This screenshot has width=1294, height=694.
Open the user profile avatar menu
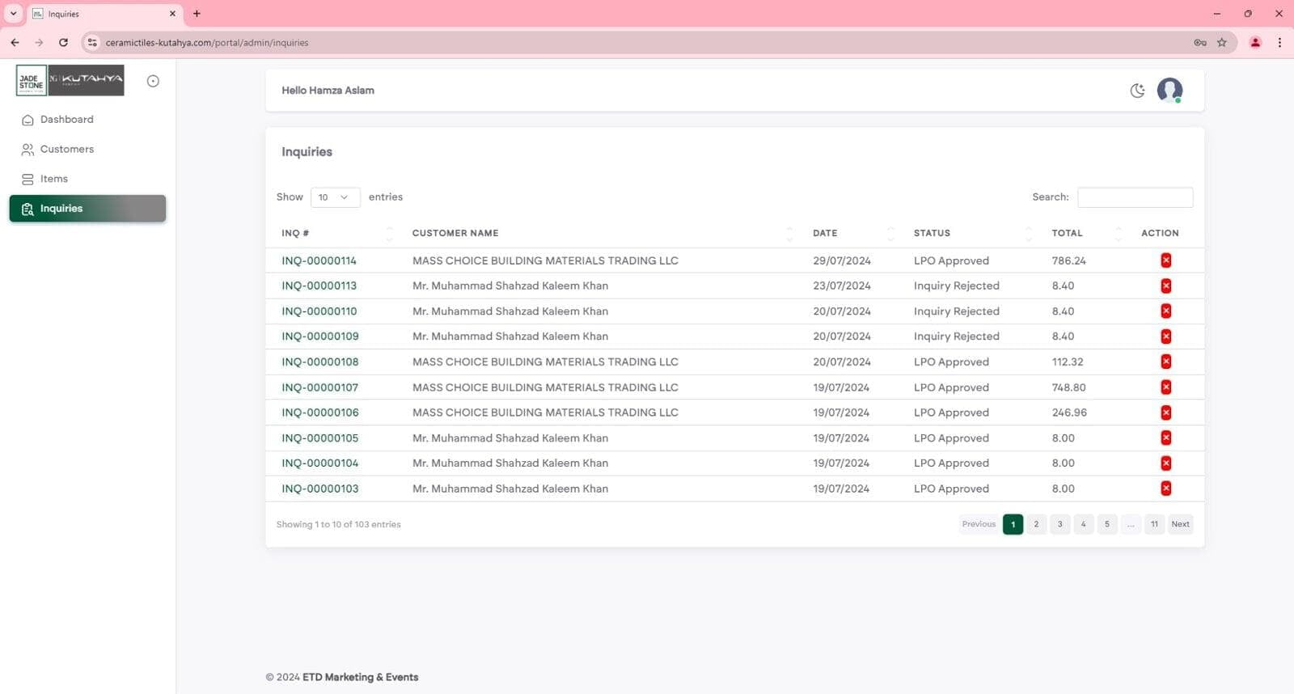[x=1169, y=90]
